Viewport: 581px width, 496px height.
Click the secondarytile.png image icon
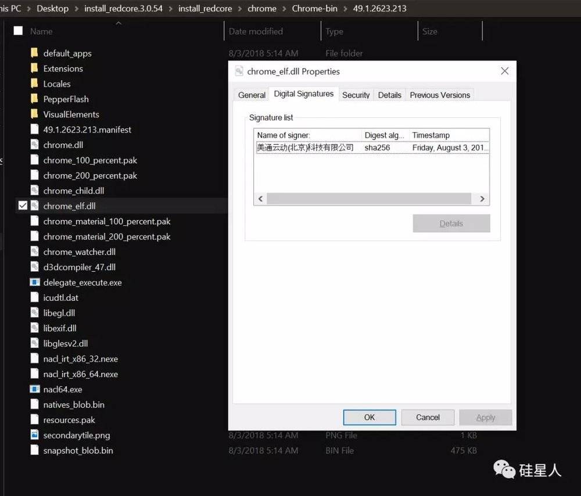coord(34,435)
